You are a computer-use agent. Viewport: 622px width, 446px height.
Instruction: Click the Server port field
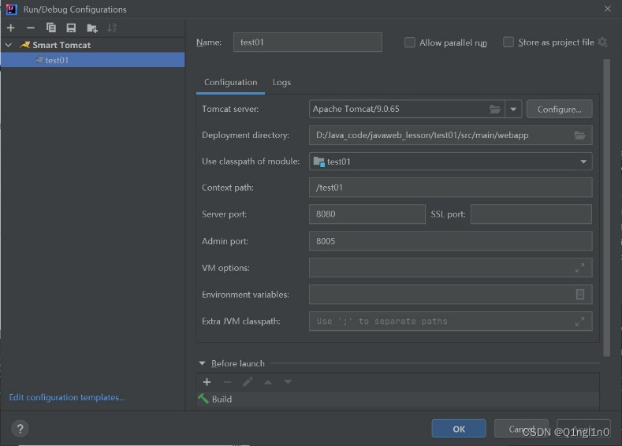coord(367,214)
